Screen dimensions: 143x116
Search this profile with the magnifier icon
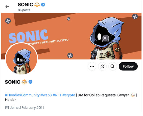[112, 66]
